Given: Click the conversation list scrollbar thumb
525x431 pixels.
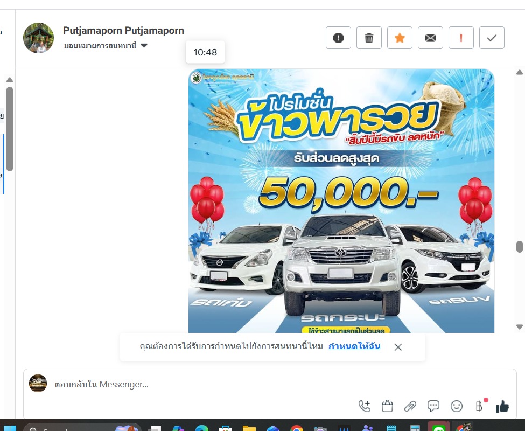Looking at the screenshot, I should click(10, 129).
